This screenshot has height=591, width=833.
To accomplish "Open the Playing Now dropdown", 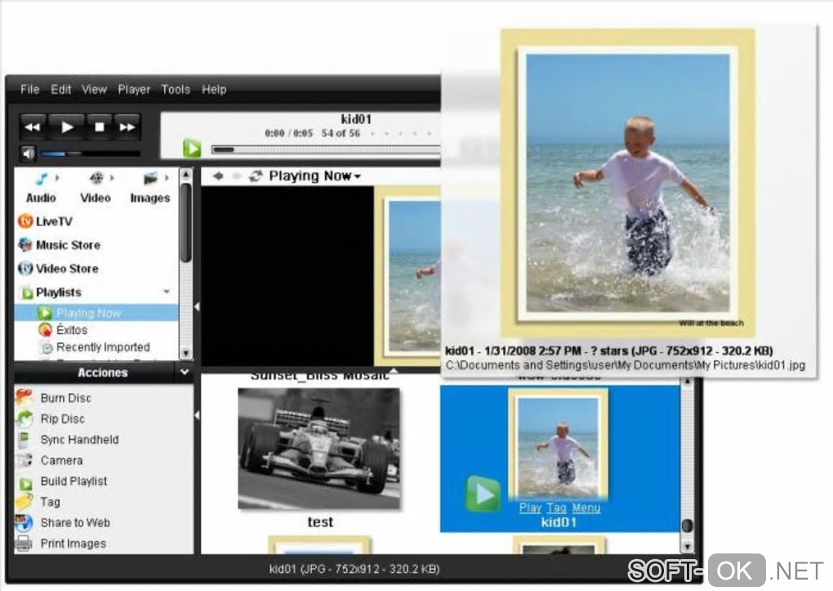I will click(x=314, y=176).
